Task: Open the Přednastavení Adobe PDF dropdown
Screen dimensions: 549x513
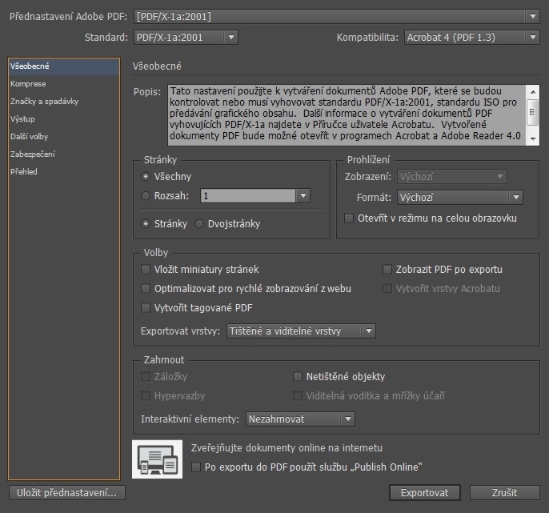Action: coord(336,17)
